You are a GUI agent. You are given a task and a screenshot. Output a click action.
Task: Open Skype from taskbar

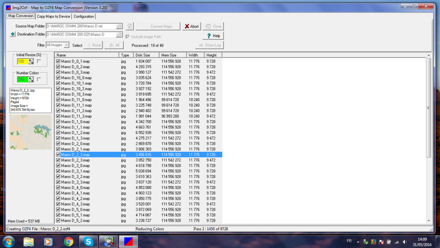coord(89,242)
